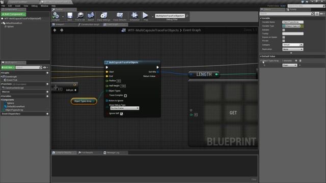
Task: Click the Play button in toolbar
Action: tap(146, 16)
